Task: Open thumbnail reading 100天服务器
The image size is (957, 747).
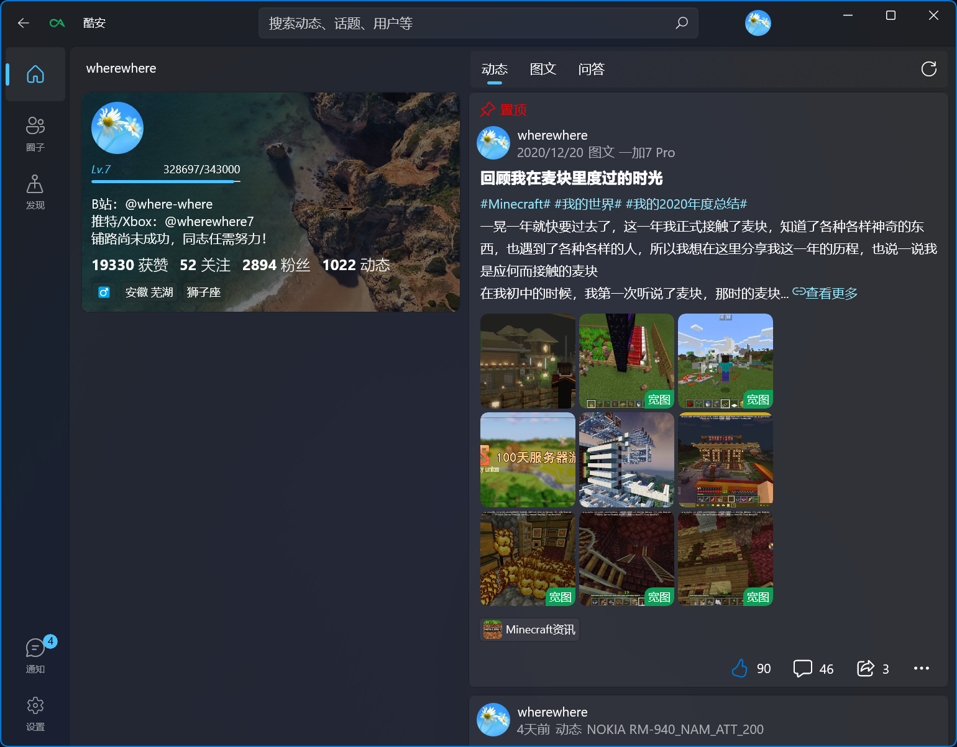Action: 528,460
